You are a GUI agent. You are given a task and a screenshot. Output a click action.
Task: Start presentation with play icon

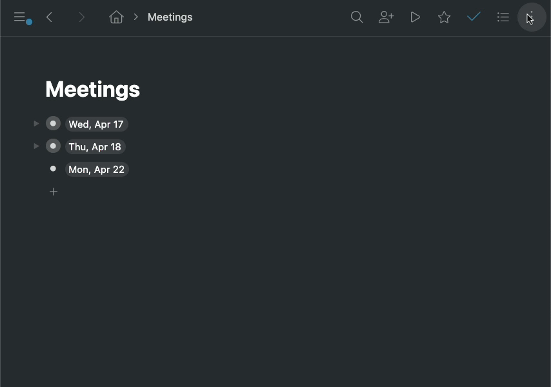(416, 17)
